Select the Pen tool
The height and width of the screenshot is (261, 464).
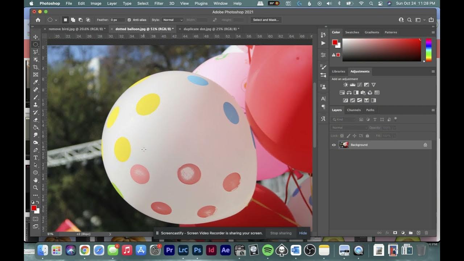[x=36, y=150]
